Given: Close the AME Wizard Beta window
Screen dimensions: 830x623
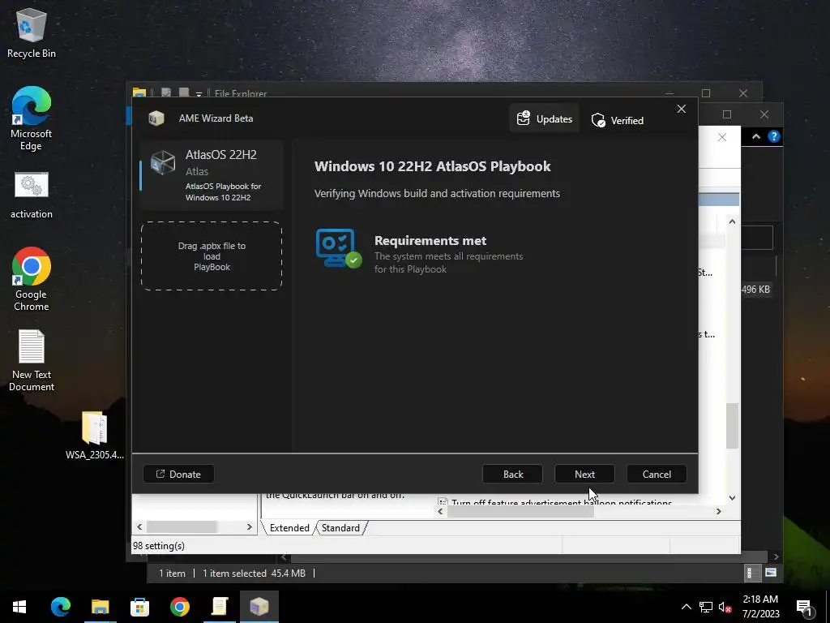Looking at the screenshot, I should pos(681,109).
